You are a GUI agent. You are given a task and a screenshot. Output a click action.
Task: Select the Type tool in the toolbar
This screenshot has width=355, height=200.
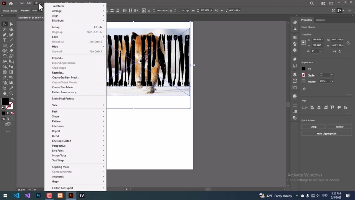(5, 40)
